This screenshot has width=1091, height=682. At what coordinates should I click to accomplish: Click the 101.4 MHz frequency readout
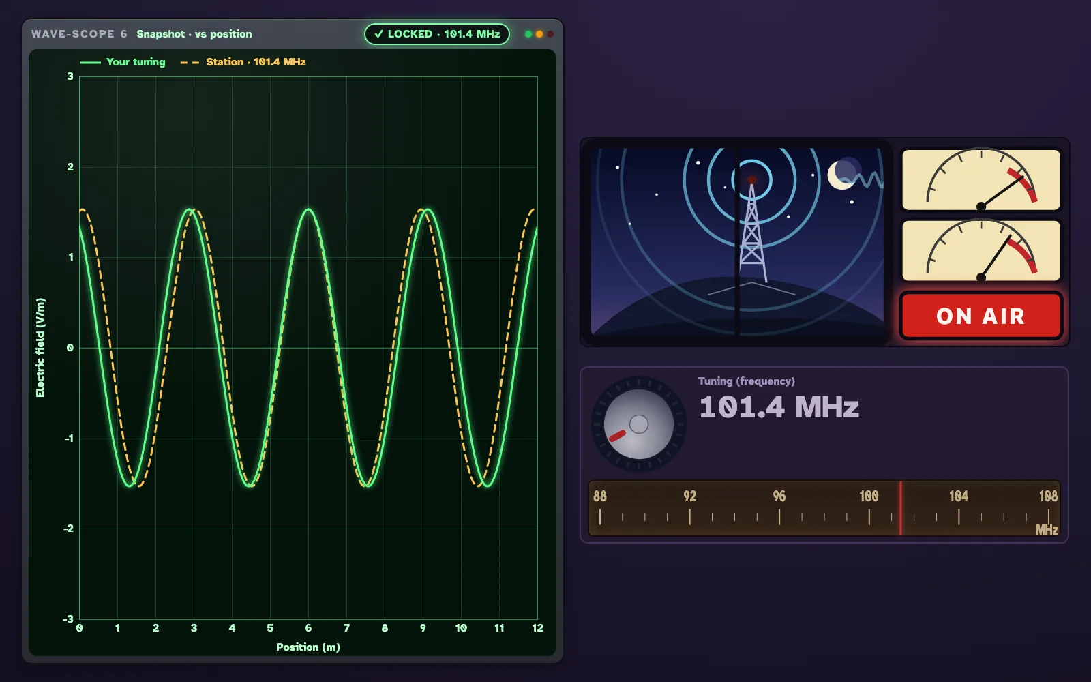pyautogui.click(x=779, y=407)
